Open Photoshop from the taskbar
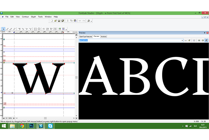This screenshot has height=140, width=209. click(31, 127)
